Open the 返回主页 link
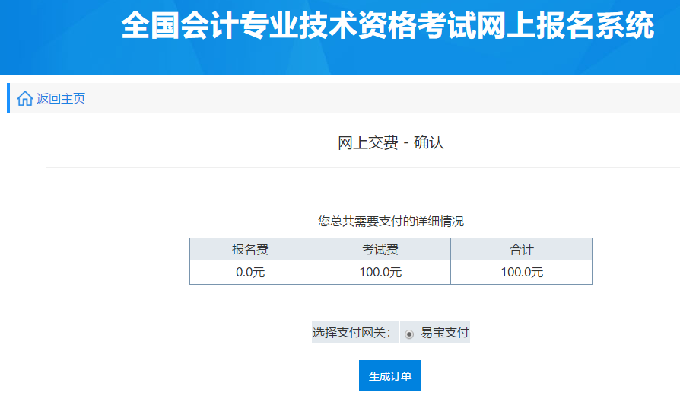The image size is (680, 399). pos(61,98)
